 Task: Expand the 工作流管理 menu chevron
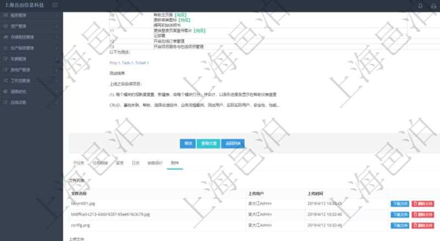click(57, 81)
